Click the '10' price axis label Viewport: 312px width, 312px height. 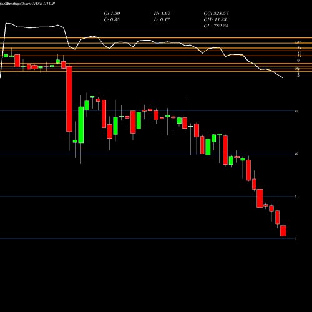tap(296, 154)
